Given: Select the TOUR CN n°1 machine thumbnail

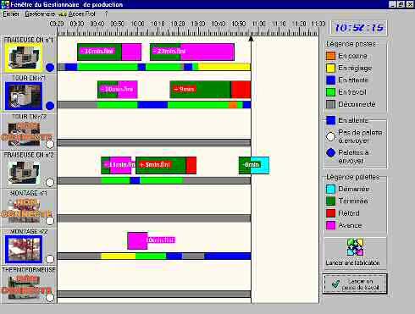Looking at the screenshot, I should (24, 96).
